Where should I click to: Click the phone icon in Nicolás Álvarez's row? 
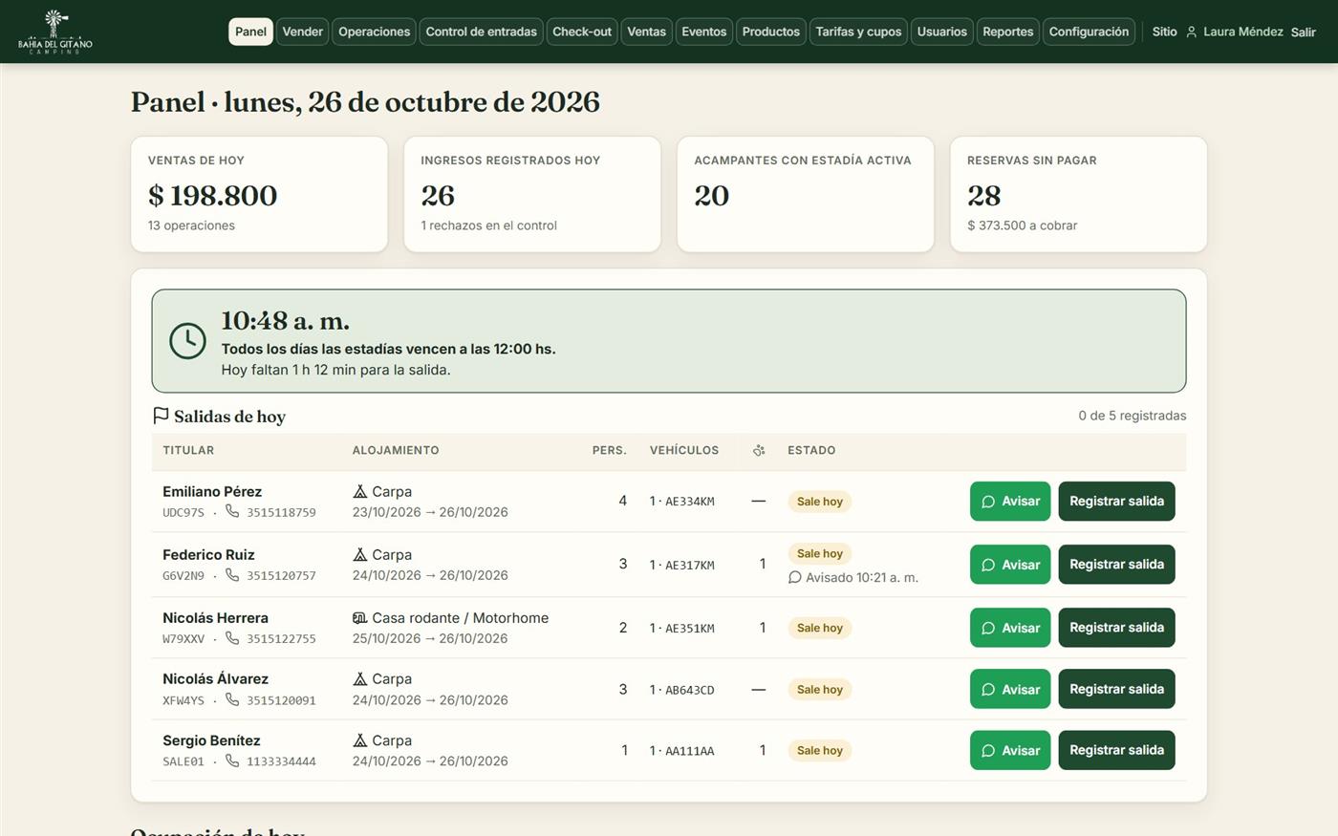[232, 698]
